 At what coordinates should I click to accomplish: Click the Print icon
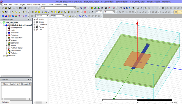pyautogui.click(x=25, y=8)
